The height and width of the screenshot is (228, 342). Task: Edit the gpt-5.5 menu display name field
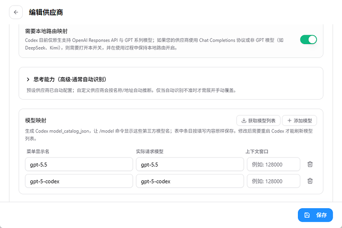coord(79,164)
